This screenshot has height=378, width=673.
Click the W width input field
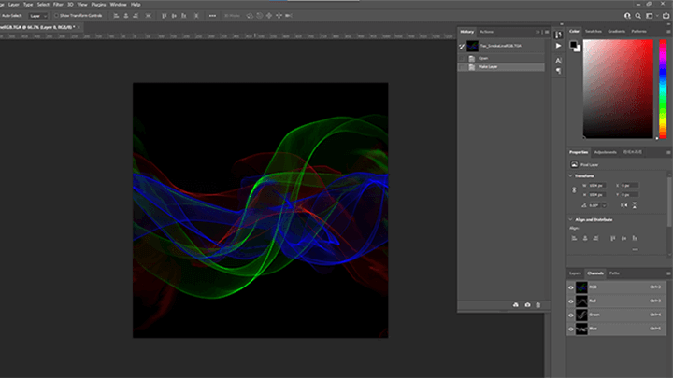(596, 186)
